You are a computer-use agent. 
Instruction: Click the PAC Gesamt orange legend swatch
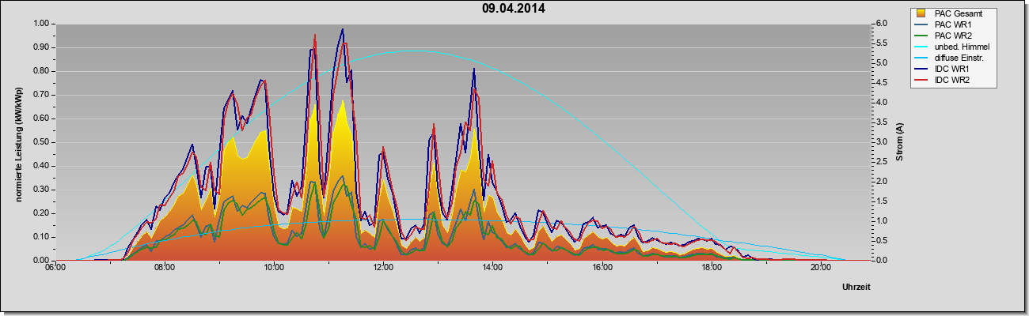pos(922,13)
